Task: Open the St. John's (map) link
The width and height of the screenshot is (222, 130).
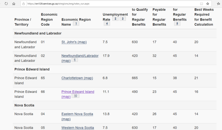Action: click(x=74, y=42)
